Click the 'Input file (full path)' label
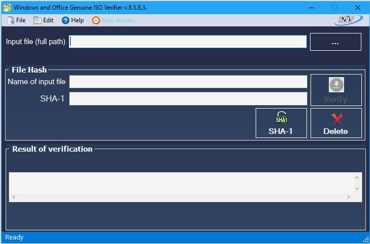 [x=36, y=42]
